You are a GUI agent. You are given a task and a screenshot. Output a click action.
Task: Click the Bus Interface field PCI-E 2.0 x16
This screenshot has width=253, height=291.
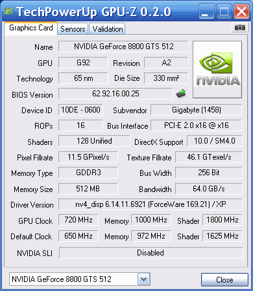tap(196, 125)
